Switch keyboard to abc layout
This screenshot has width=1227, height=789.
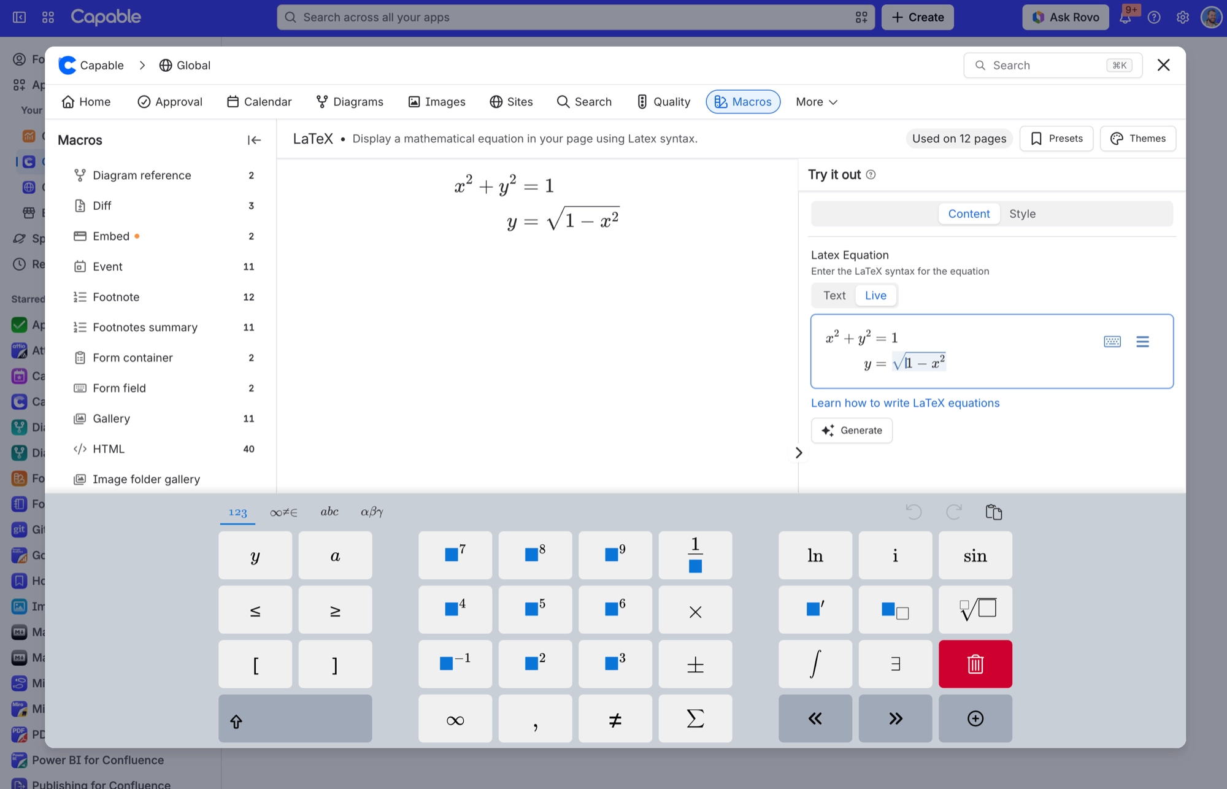pyautogui.click(x=329, y=512)
